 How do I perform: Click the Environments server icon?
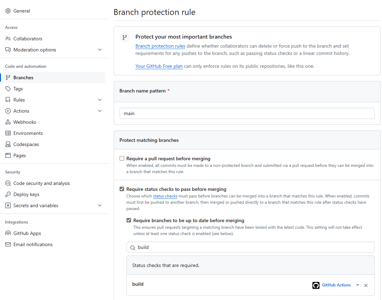coord(8,133)
